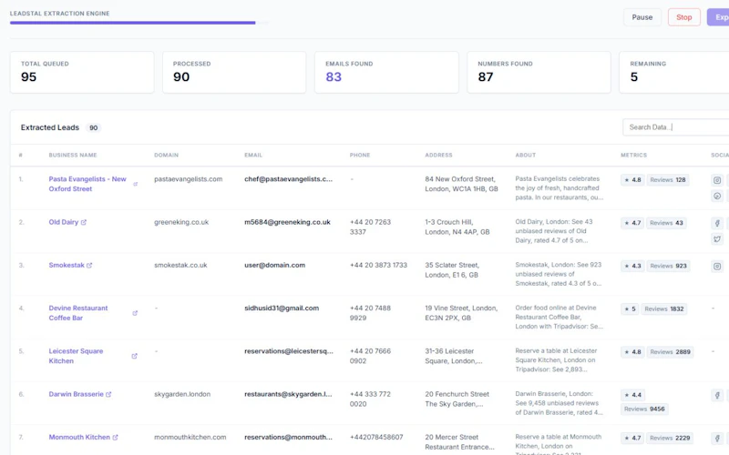Click email sidhusid31@gmail.com

(x=282, y=308)
